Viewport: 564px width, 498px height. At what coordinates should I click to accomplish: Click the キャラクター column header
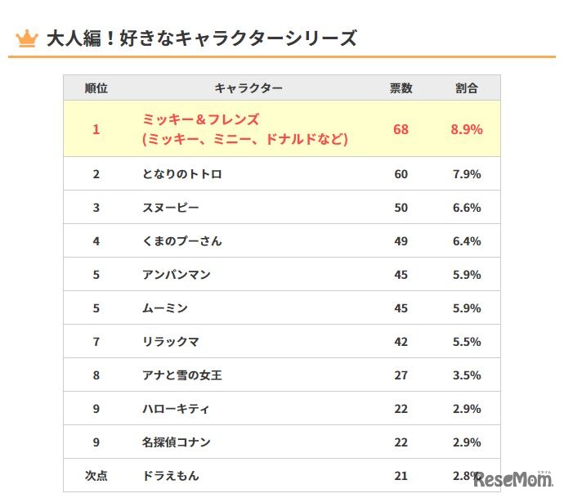point(248,88)
